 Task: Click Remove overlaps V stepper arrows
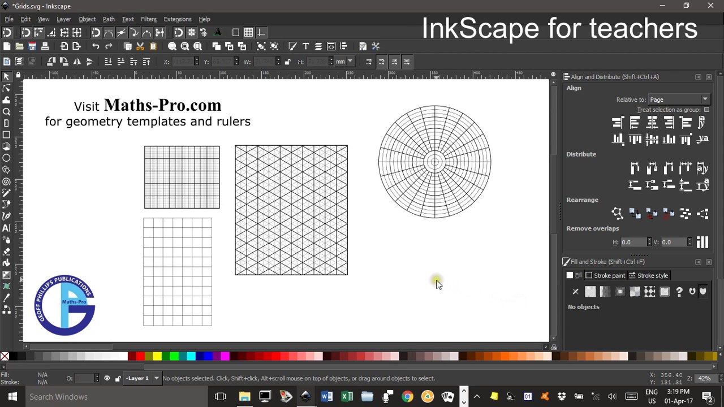[689, 242]
